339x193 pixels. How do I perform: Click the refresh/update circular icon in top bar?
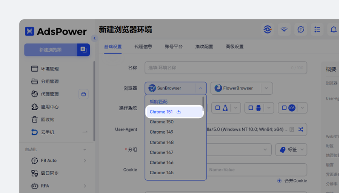click(301, 29)
